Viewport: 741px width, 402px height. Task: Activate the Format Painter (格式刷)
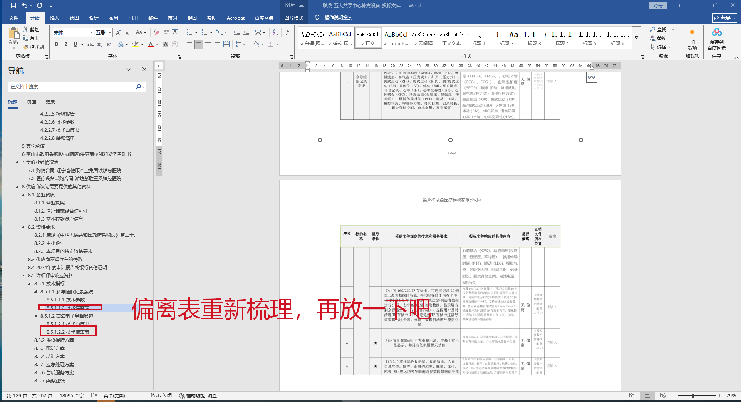pyautogui.click(x=34, y=47)
